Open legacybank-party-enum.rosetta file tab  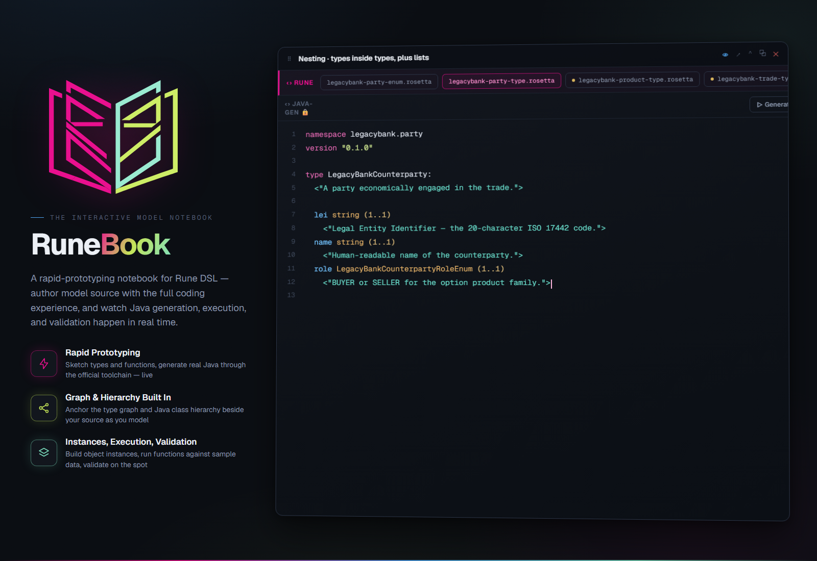tap(379, 82)
